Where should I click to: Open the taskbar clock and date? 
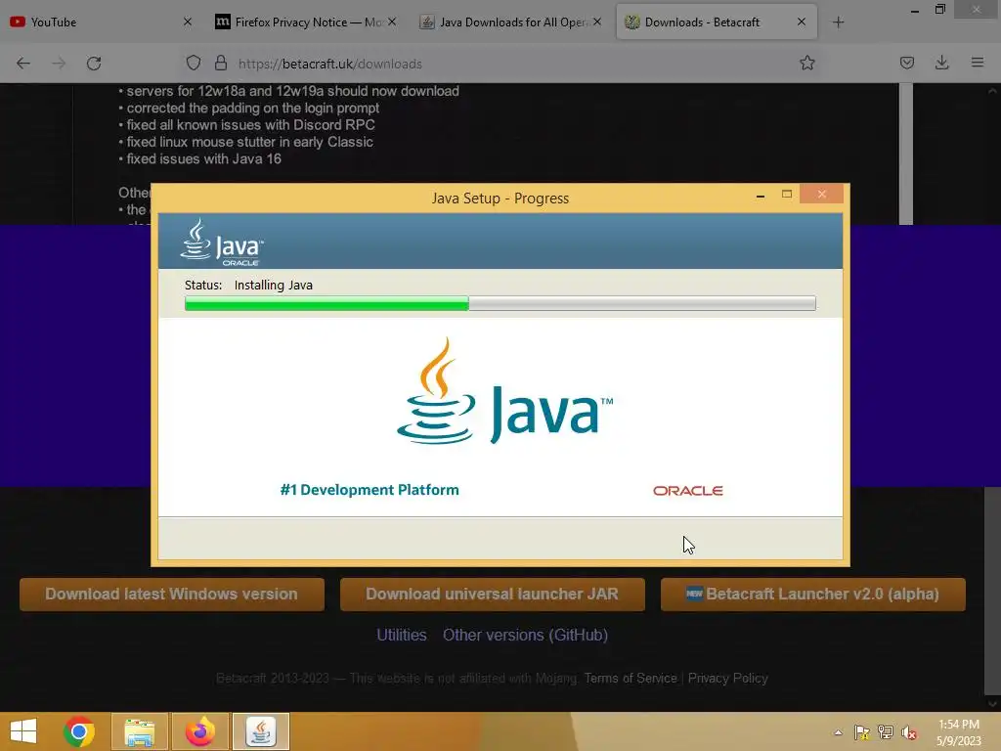(958, 732)
